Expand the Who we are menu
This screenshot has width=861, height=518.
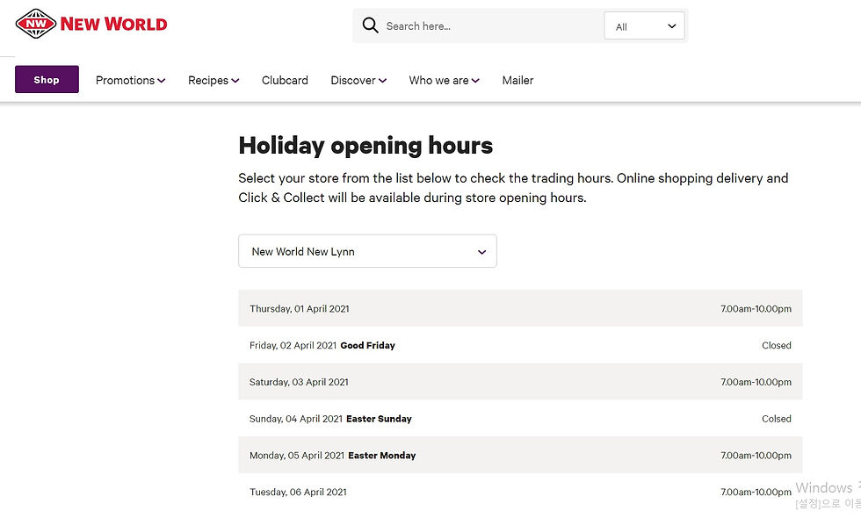[445, 80]
